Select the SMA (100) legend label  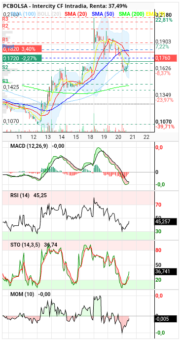[24, 14]
